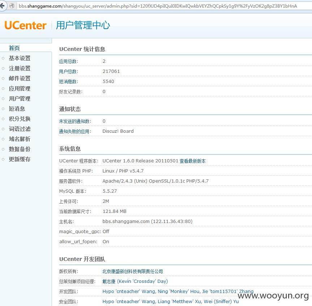
Task: Click 通知状态 section heading
Action: click(70, 109)
